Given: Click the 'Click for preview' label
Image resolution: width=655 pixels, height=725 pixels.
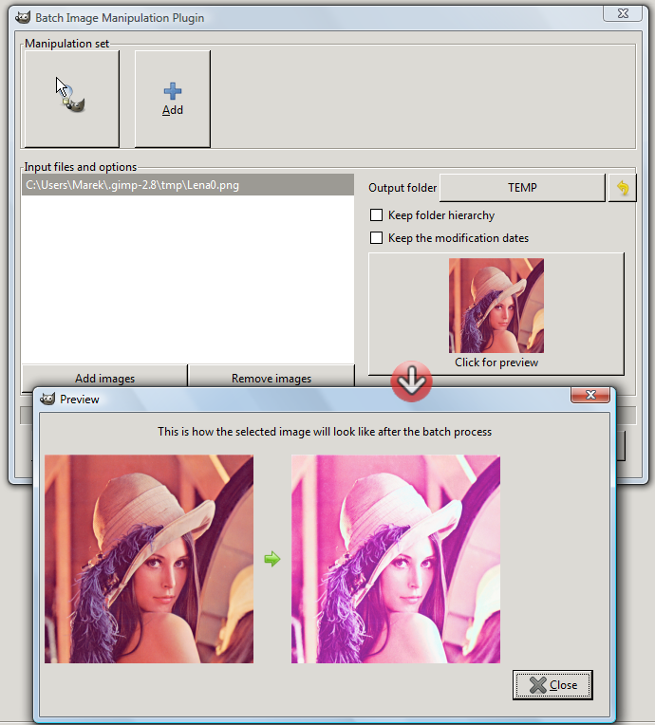Looking at the screenshot, I should click(x=496, y=362).
